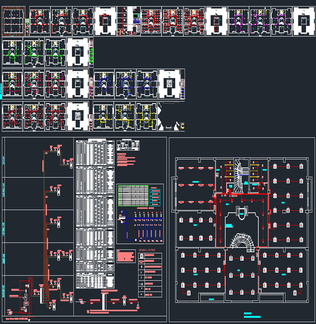Select the curved staircase in the large floor plan
The width and height of the screenshot is (316, 324).
pyautogui.click(x=241, y=242)
